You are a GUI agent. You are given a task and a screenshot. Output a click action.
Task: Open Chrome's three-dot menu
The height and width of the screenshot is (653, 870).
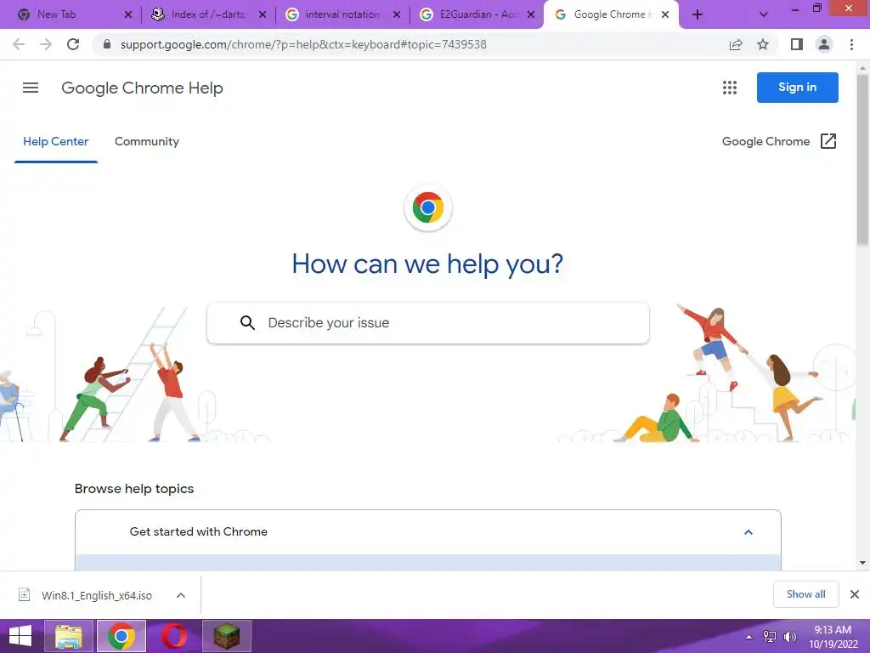[851, 44]
